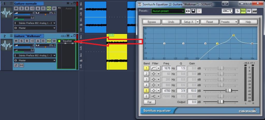Freeze the Guitare "Walkman" track
This screenshot has height=120, width=265.
43,41
